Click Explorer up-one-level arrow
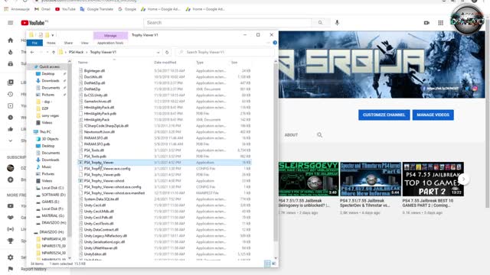 pyautogui.click(x=54, y=52)
